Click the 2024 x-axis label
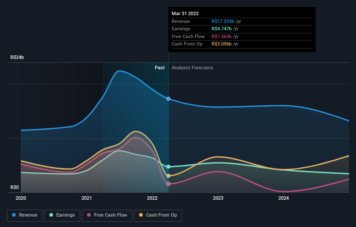The image size is (356, 227). [x=284, y=198]
